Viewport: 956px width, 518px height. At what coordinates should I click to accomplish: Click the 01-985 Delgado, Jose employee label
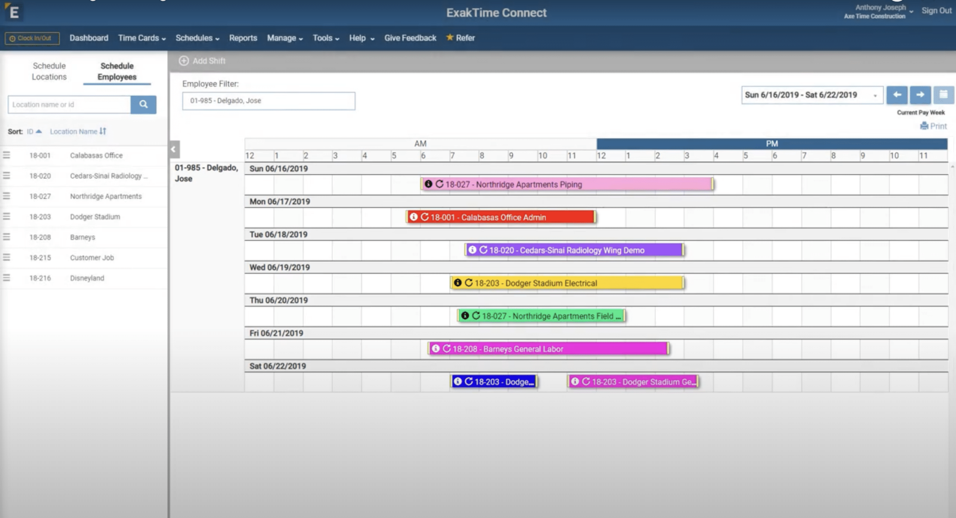pos(207,173)
